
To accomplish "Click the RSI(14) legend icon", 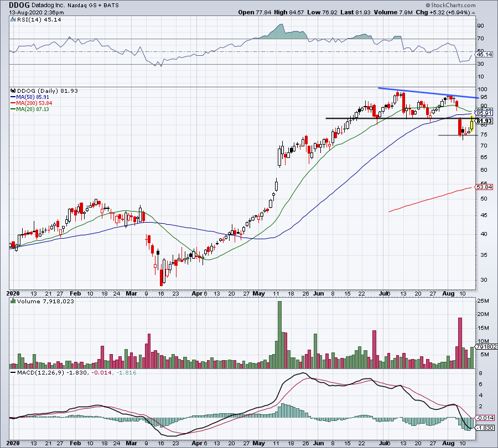I will (x=13, y=20).
